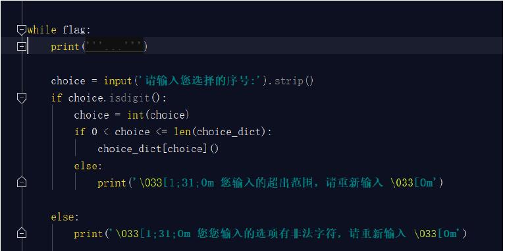Click the string '请输入您选择的序号:'
Screen dimensions: 505x251
200,81
